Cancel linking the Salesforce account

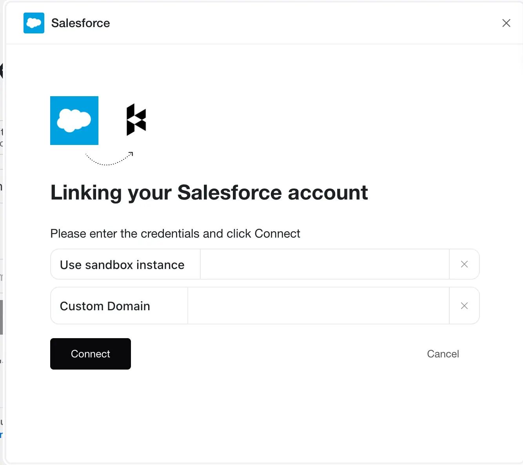443,354
